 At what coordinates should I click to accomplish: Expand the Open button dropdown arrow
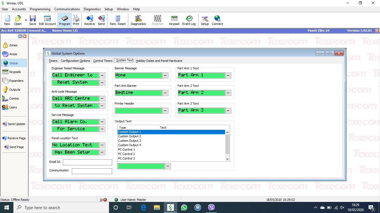[26, 20]
